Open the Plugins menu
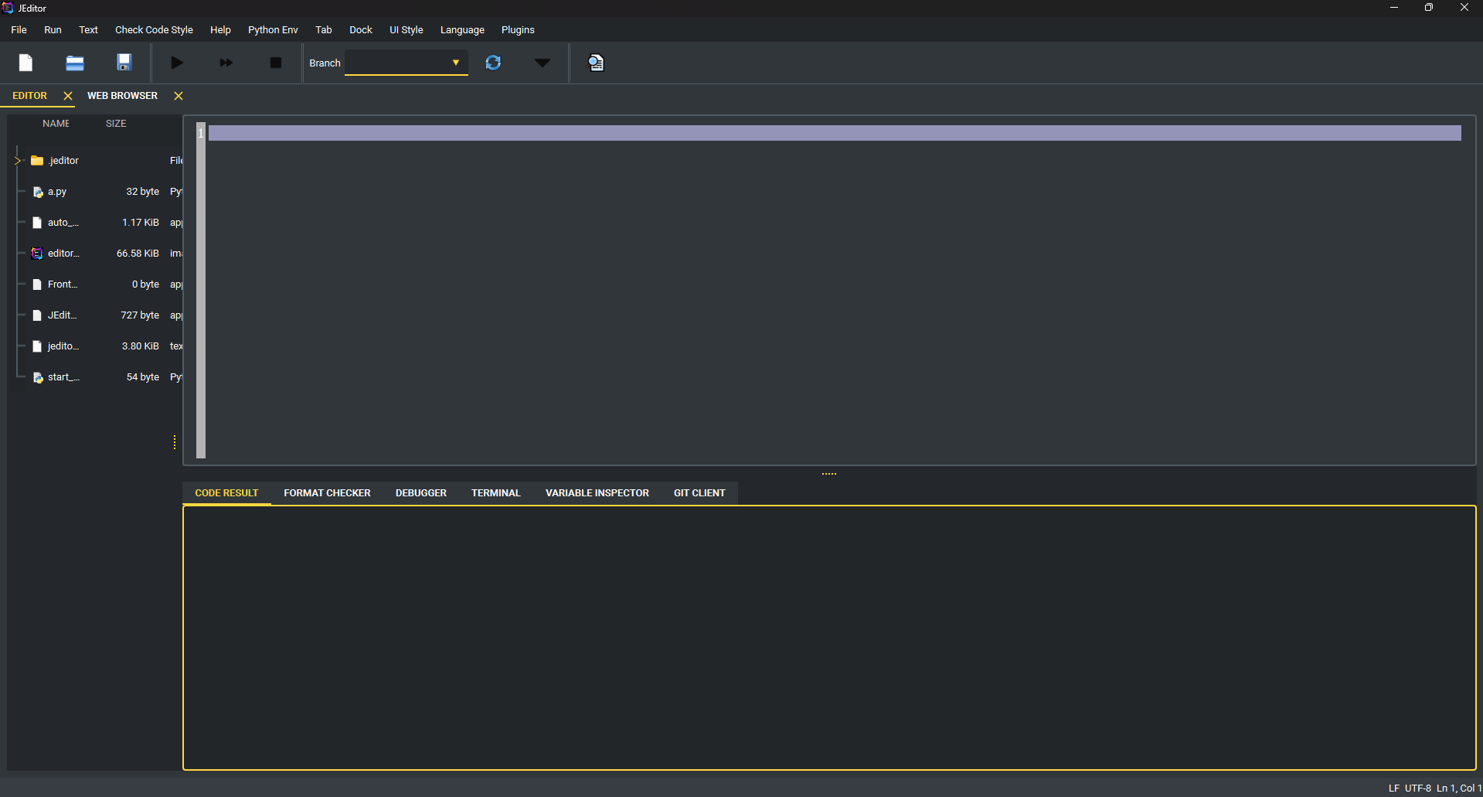The height and width of the screenshot is (797, 1483). point(518,30)
